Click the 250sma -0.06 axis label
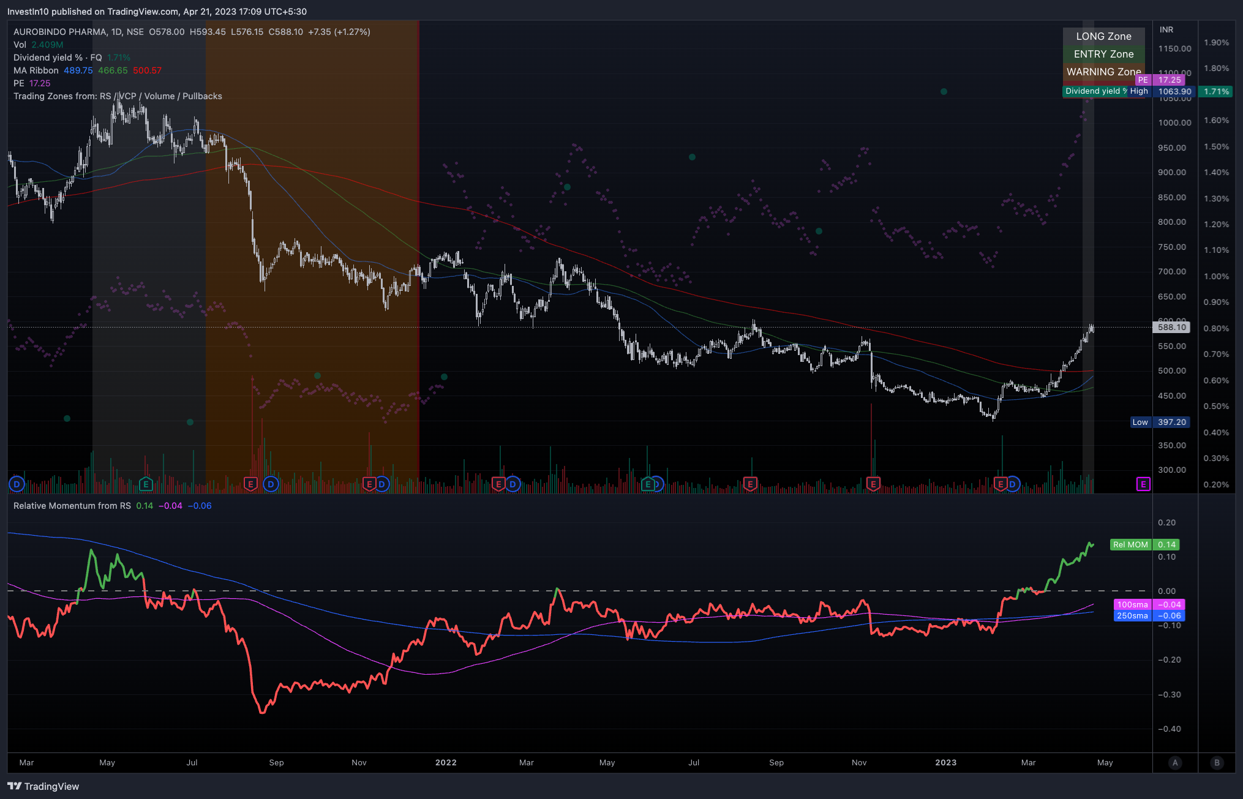 (1149, 616)
